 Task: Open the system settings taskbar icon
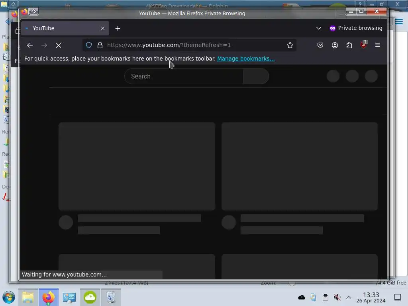pyautogui.click(x=69, y=297)
